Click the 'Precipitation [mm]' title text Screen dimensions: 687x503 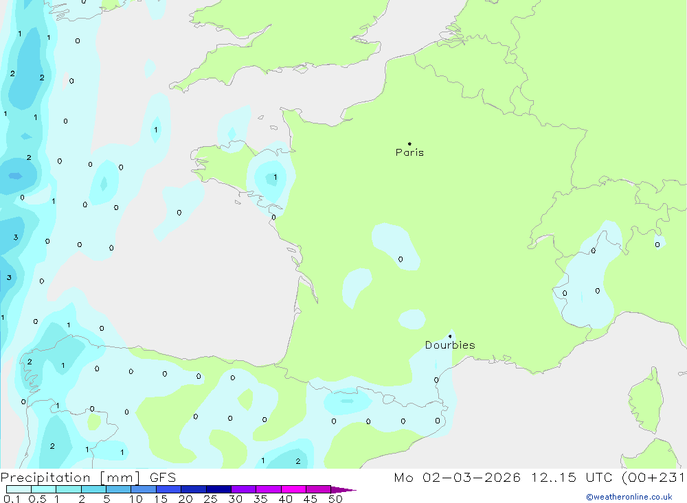[71, 478]
